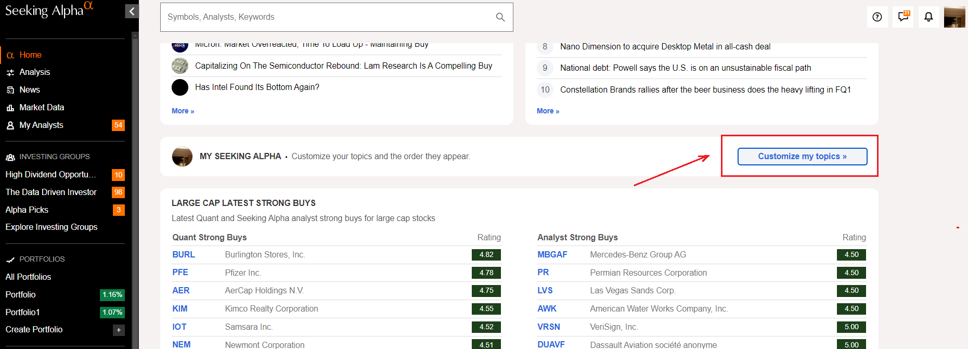Open IOT ticker link
The width and height of the screenshot is (968, 349).
pos(179,327)
